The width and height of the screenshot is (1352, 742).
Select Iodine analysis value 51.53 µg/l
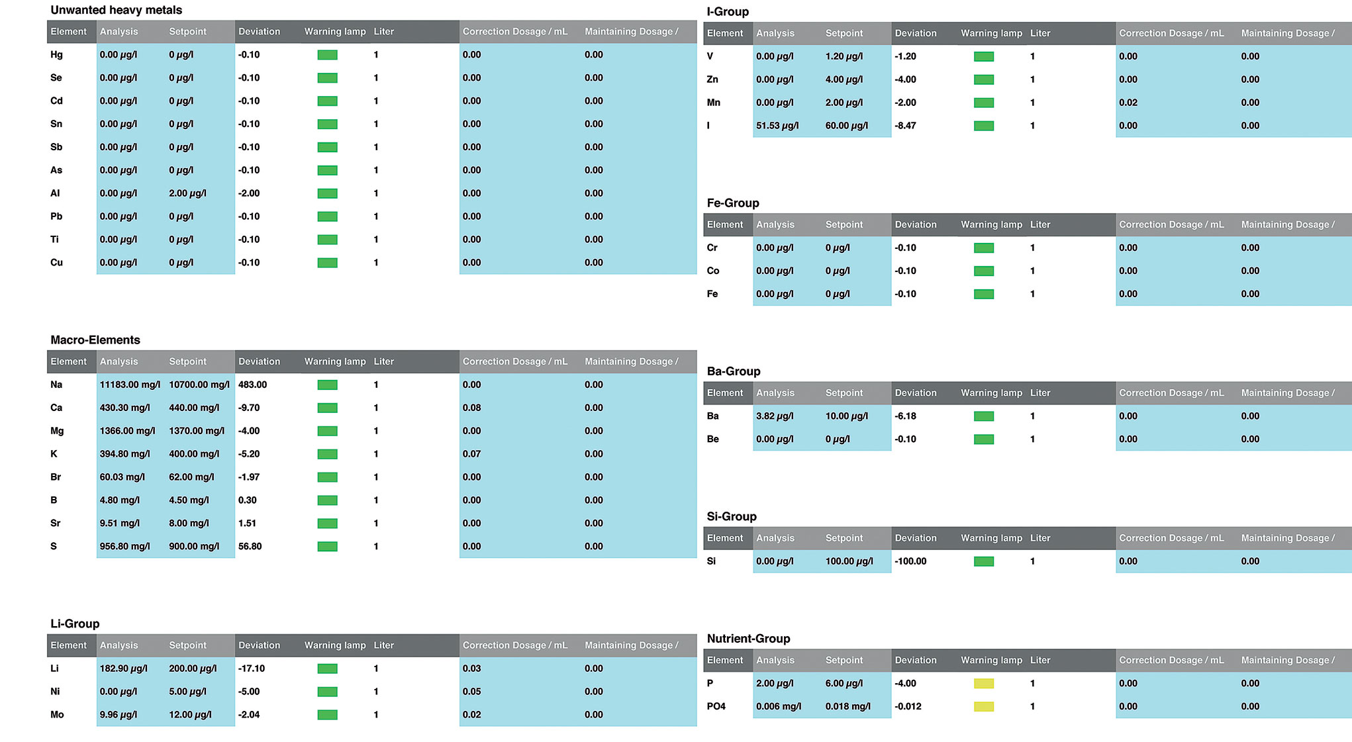pos(777,126)
